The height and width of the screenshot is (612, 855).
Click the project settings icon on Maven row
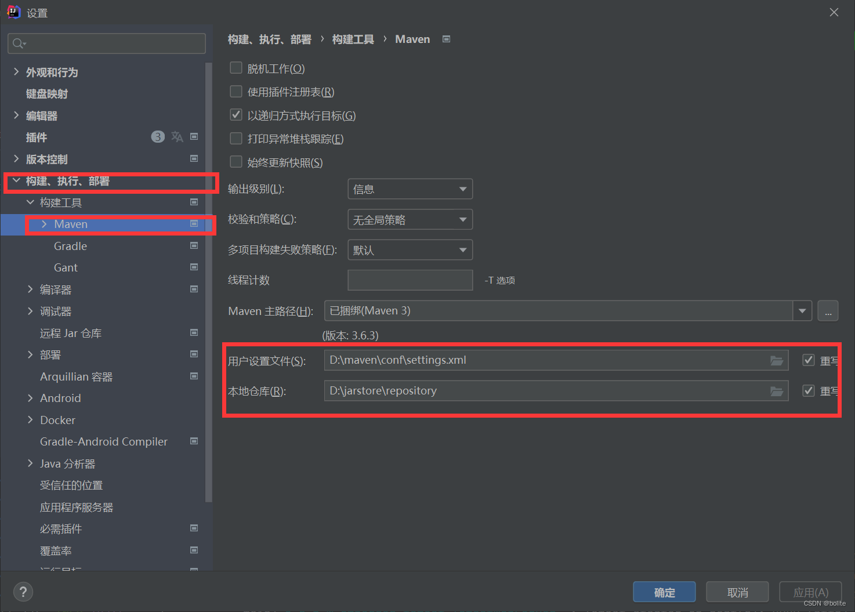click(194, 224)
